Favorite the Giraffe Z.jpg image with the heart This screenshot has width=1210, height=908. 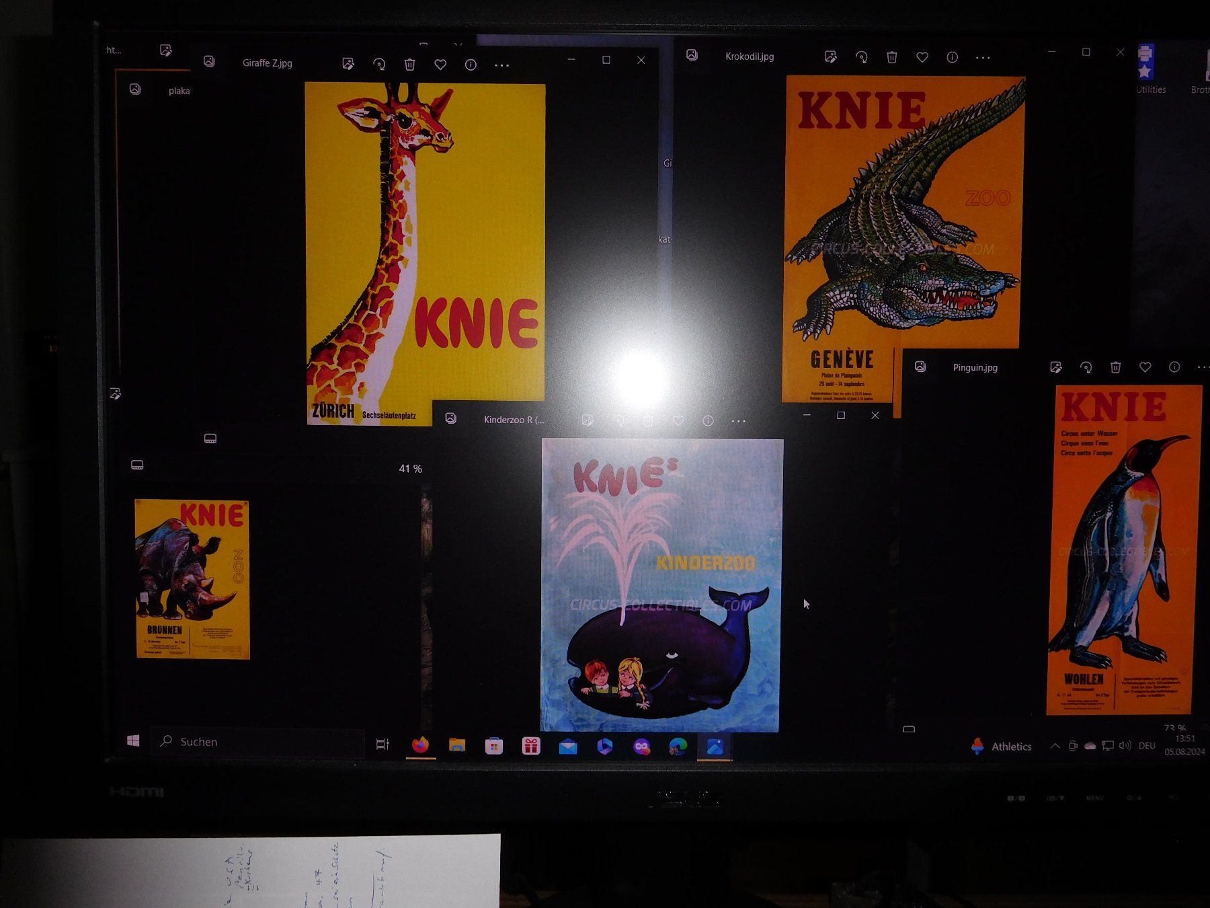(440, 65)
